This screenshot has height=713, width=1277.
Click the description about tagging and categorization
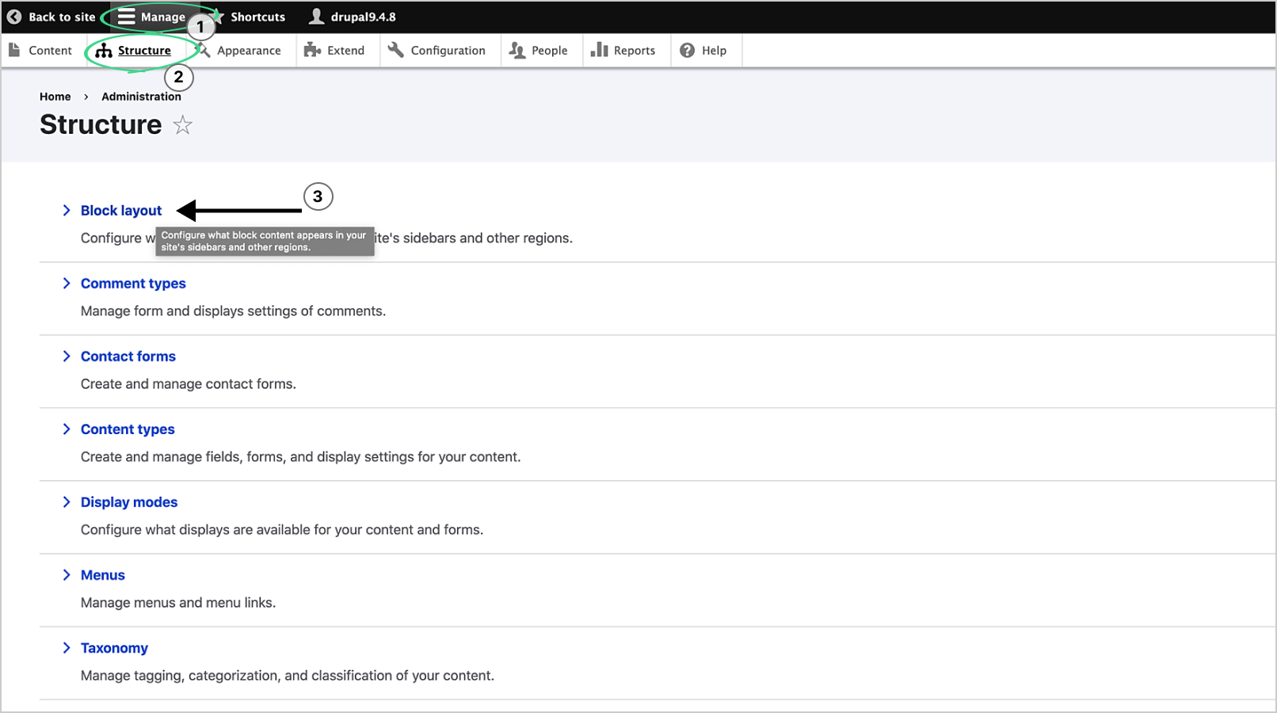click(288, 675)
